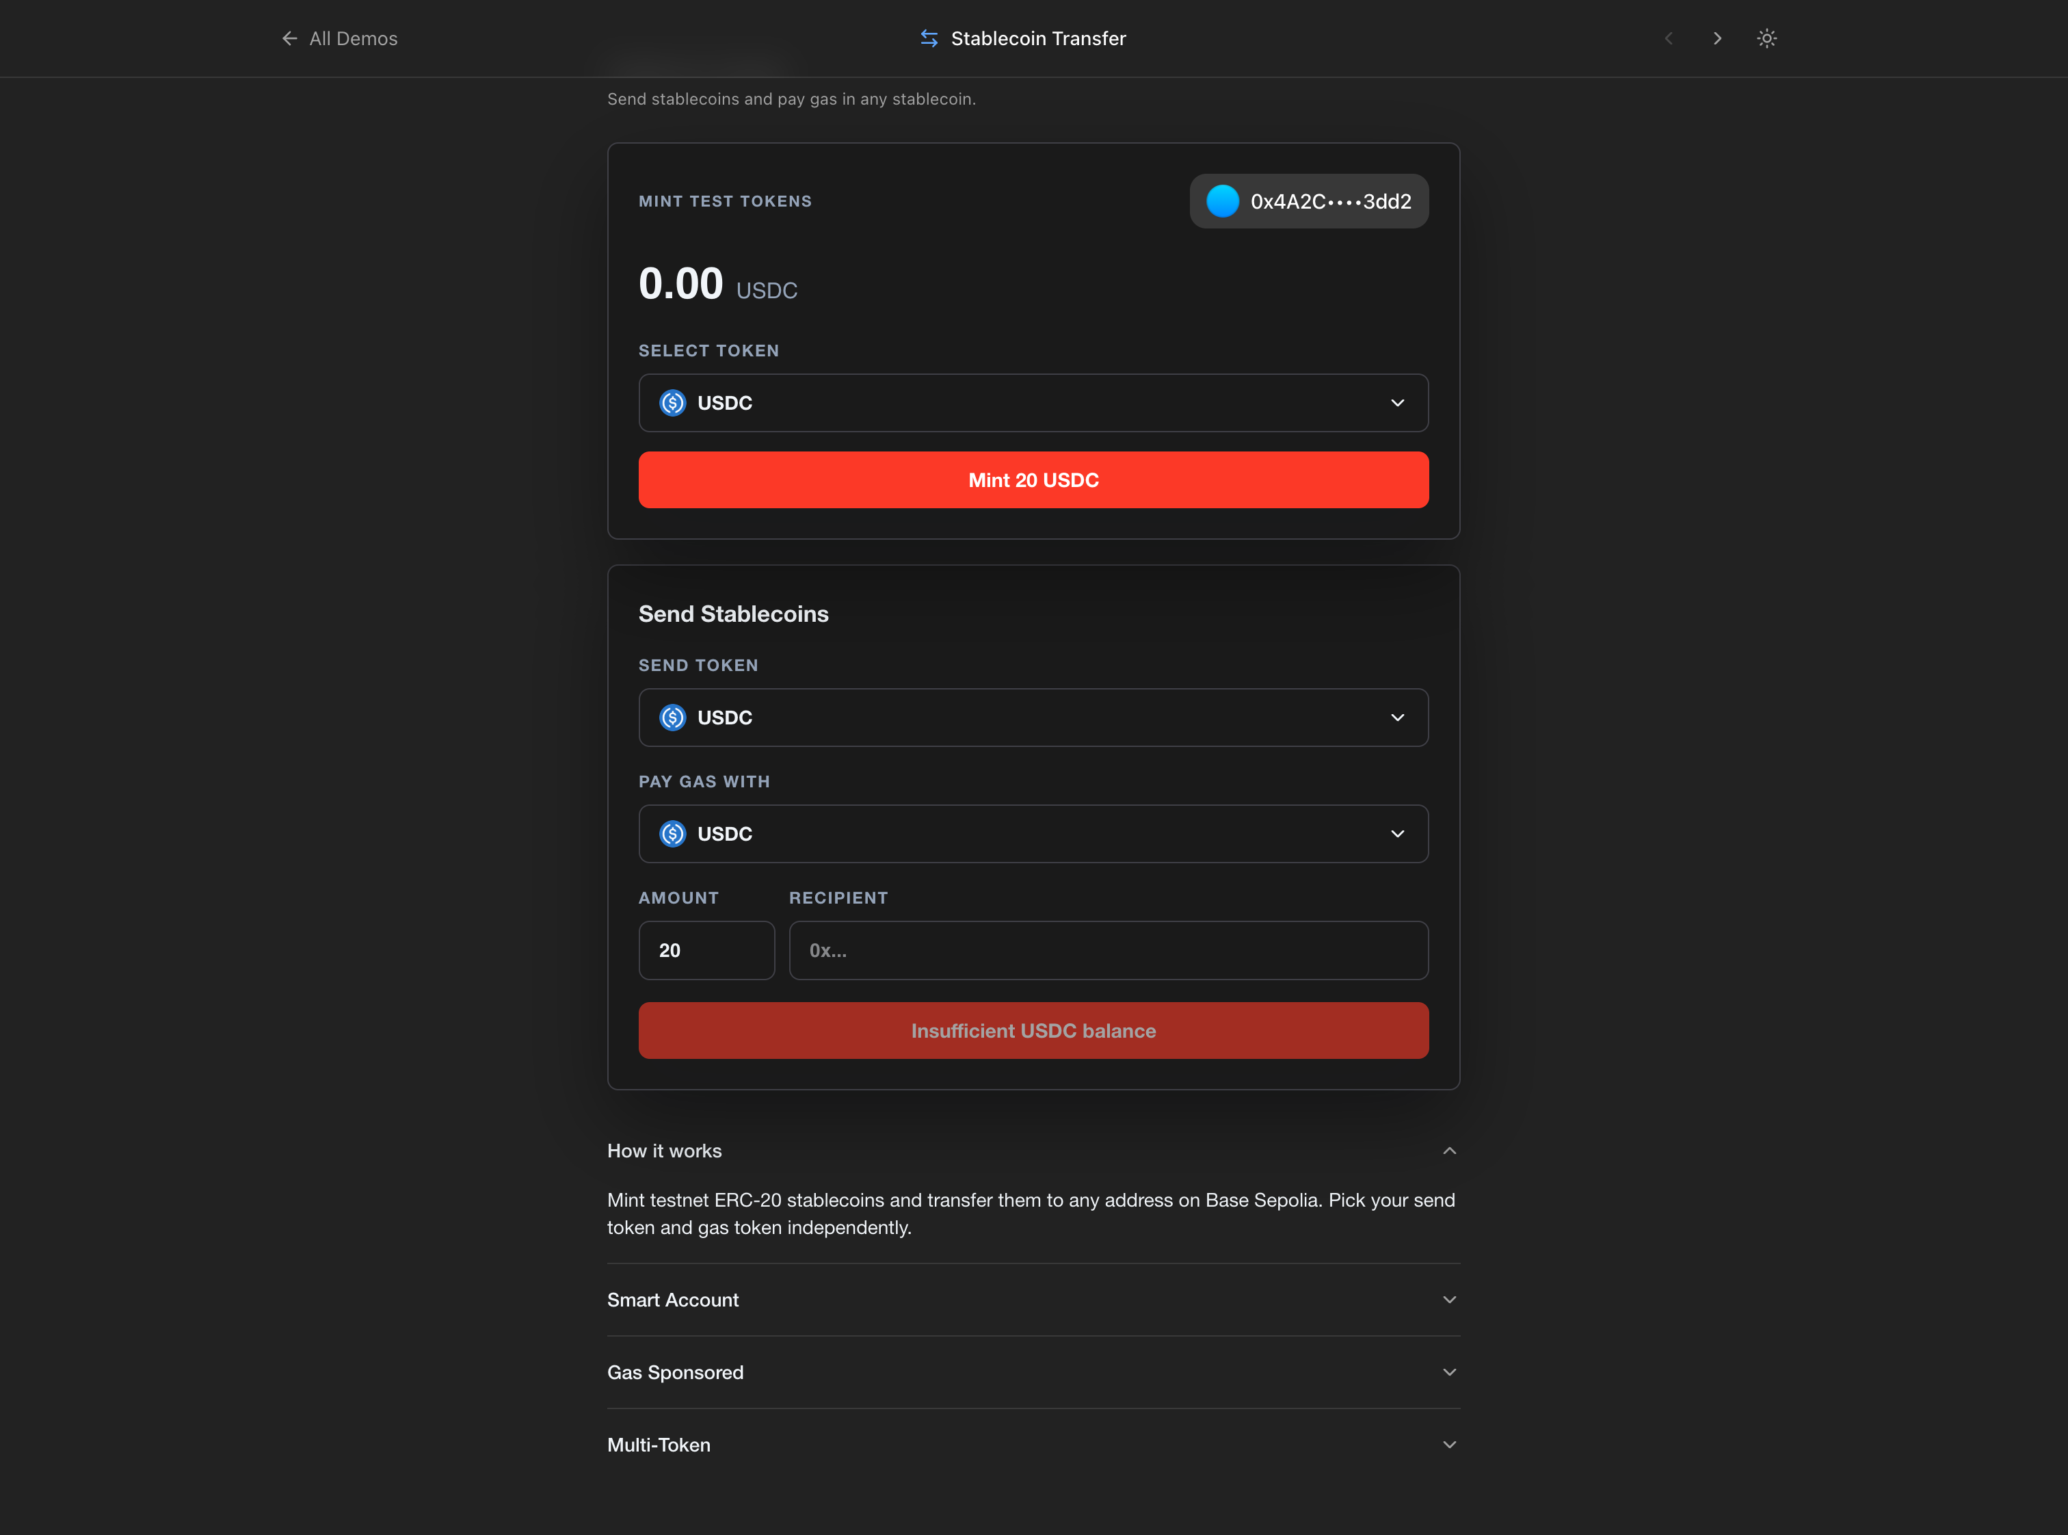Focus the Recipient address input field
Image resolution: width=2068 pixels, height=1535 pixels.
[1107, 951]
